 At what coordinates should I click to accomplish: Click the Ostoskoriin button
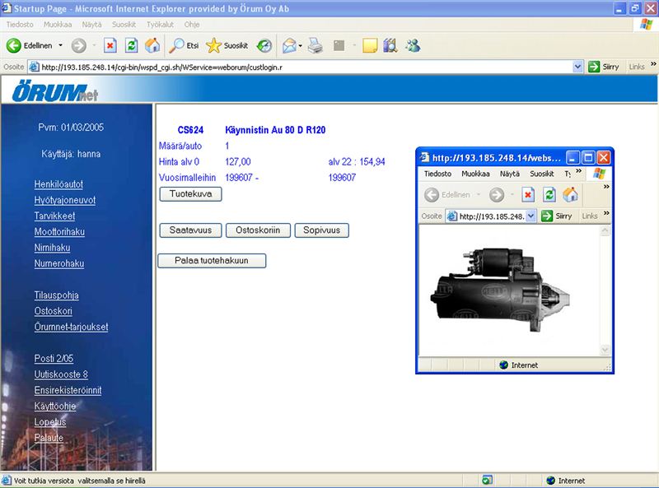[x=258, y=230]
